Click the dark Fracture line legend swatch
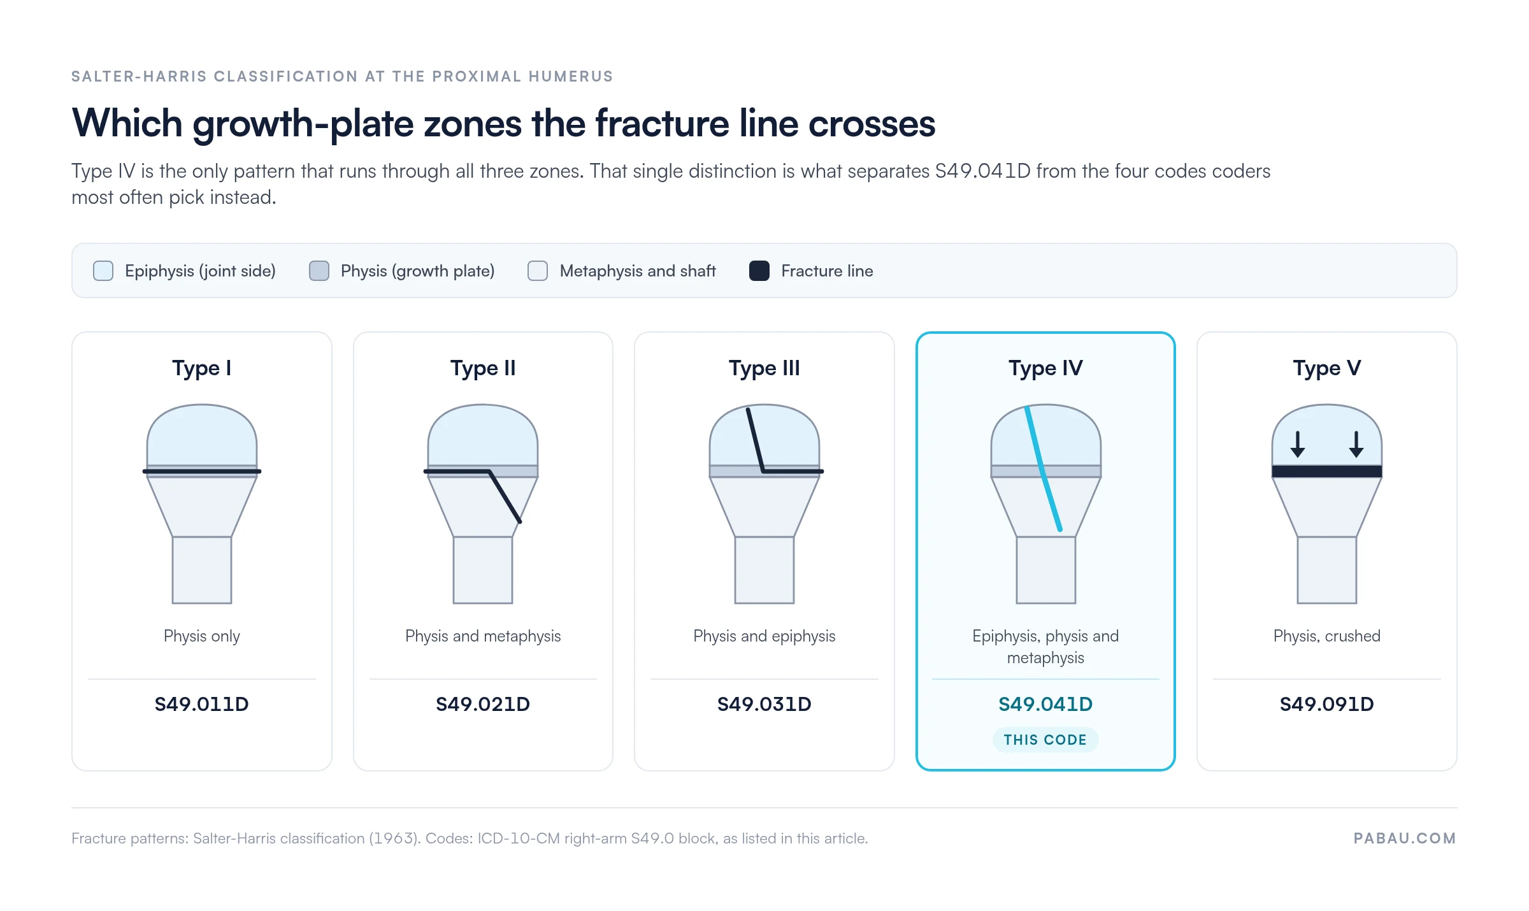1529x911 pixels. [x=759, y=271]
